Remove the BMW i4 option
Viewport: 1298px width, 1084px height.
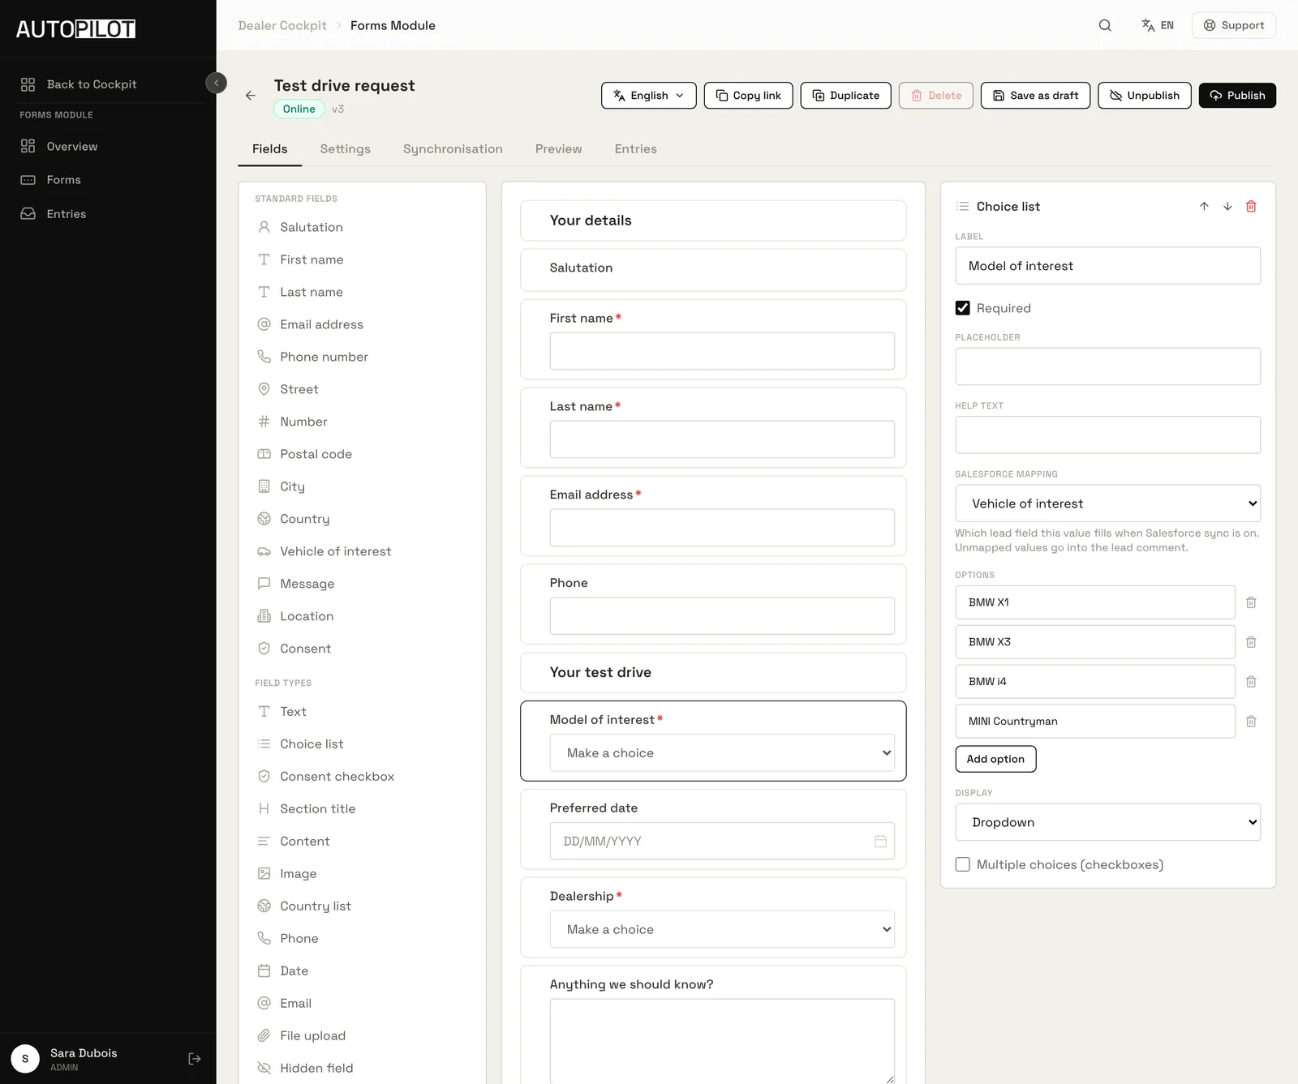(1251, 682)
